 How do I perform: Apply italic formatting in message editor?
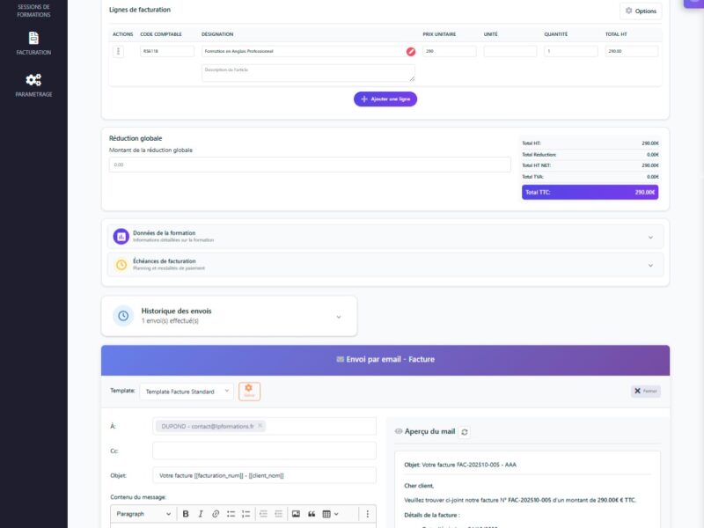tap(201, 514)
